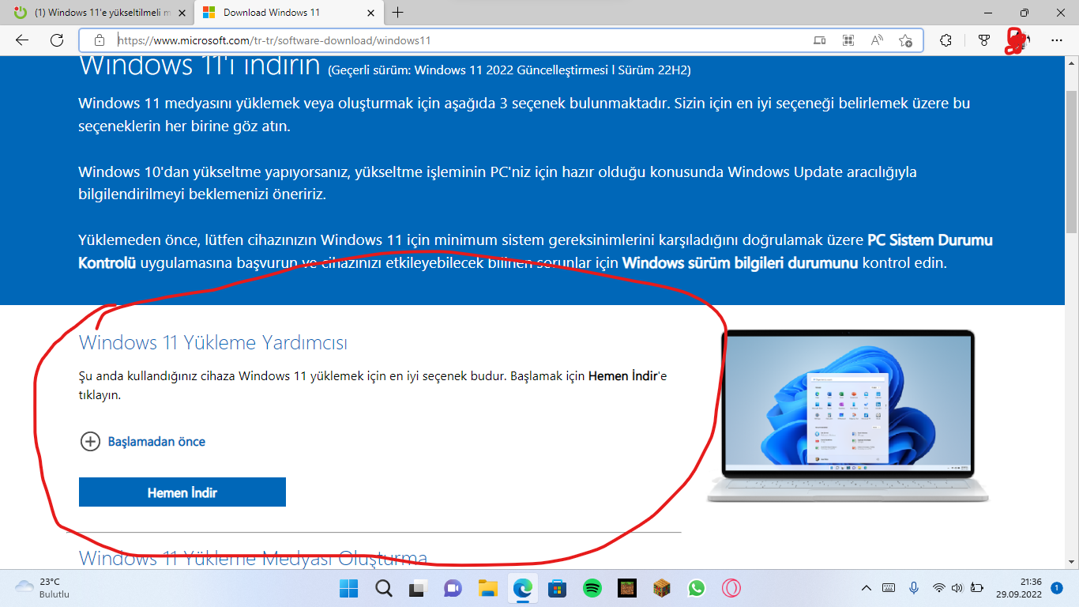Click the battery tray icon
This screenshot has height=607, width=1079.
(976, 588)
